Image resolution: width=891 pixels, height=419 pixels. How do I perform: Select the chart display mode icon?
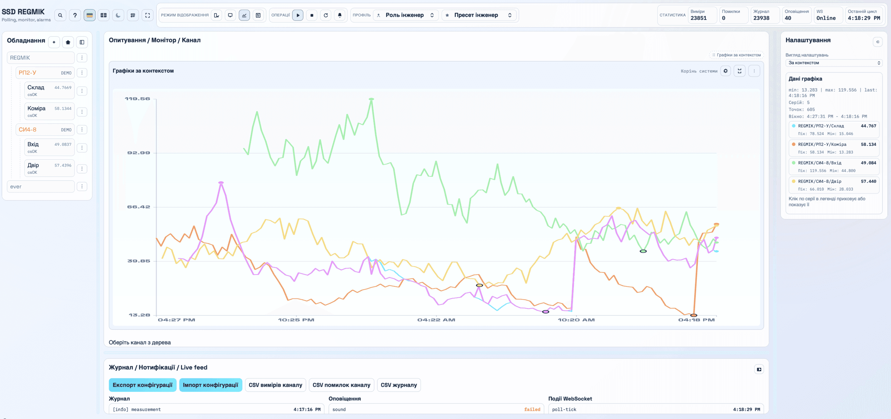(244, 15)
